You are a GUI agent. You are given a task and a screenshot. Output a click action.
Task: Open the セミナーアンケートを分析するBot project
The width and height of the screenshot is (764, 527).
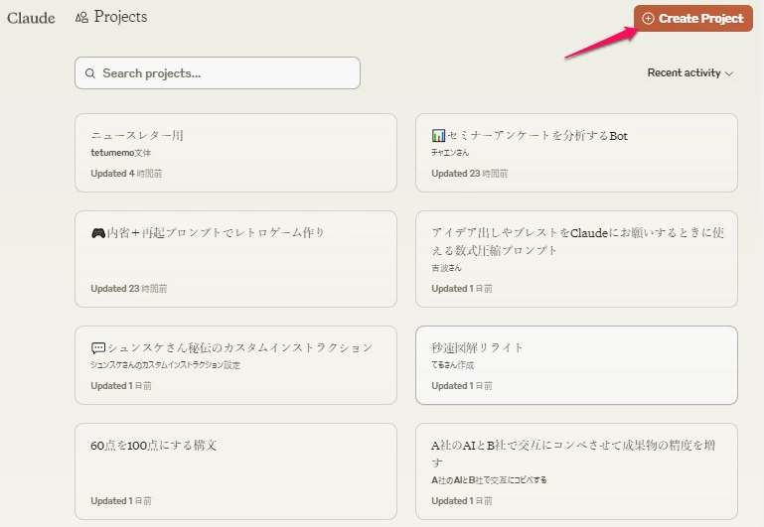(576, 153)
